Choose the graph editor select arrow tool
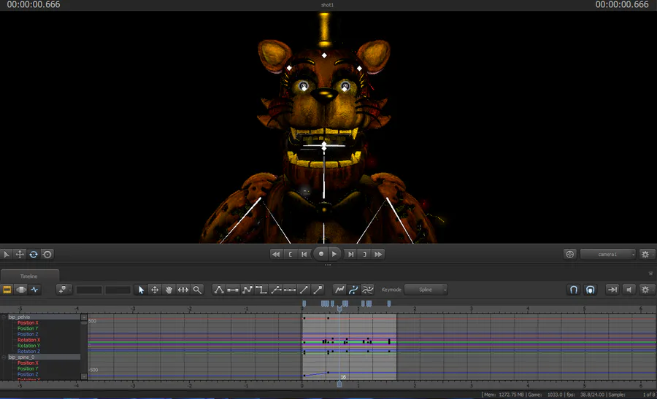The height and width of the screenshot is (399, 657). (x=141, y=290)
